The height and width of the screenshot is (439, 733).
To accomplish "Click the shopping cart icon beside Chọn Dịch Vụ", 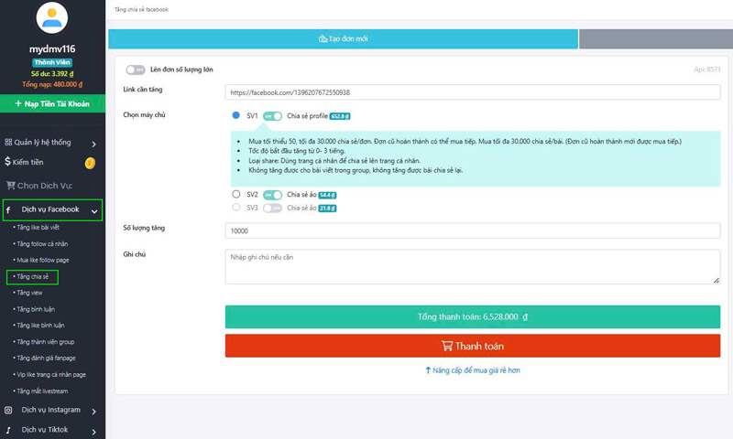I will point(10,185).
